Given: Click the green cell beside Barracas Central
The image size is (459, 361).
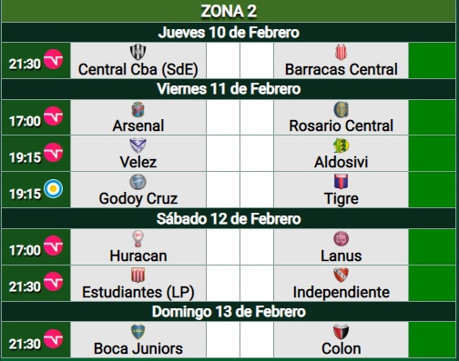Looking at the screenshot, I should click(x=432, y=61).
